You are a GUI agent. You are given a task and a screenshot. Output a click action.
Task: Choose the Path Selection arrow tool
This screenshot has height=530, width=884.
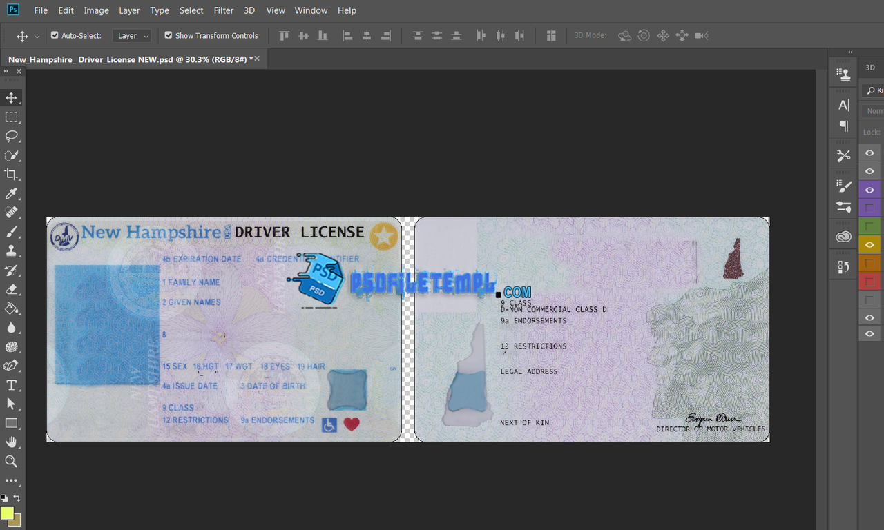click(11, 404)
